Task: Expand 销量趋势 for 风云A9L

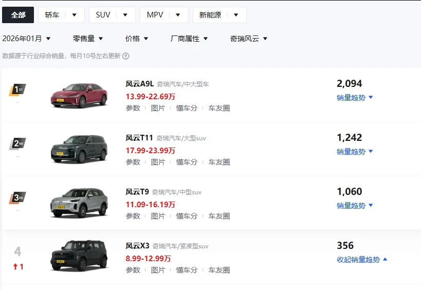Action: [355, 98]
